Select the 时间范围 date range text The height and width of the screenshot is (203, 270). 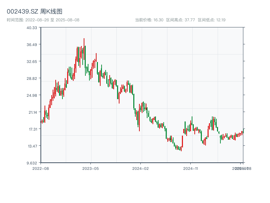43,20
